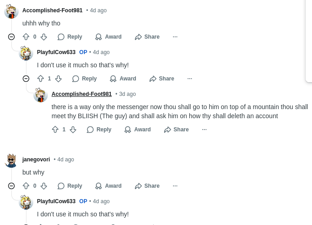Open more options on janegovori's comment
The height and width of the screenshot is (225, 312).
tap(175, 186)
